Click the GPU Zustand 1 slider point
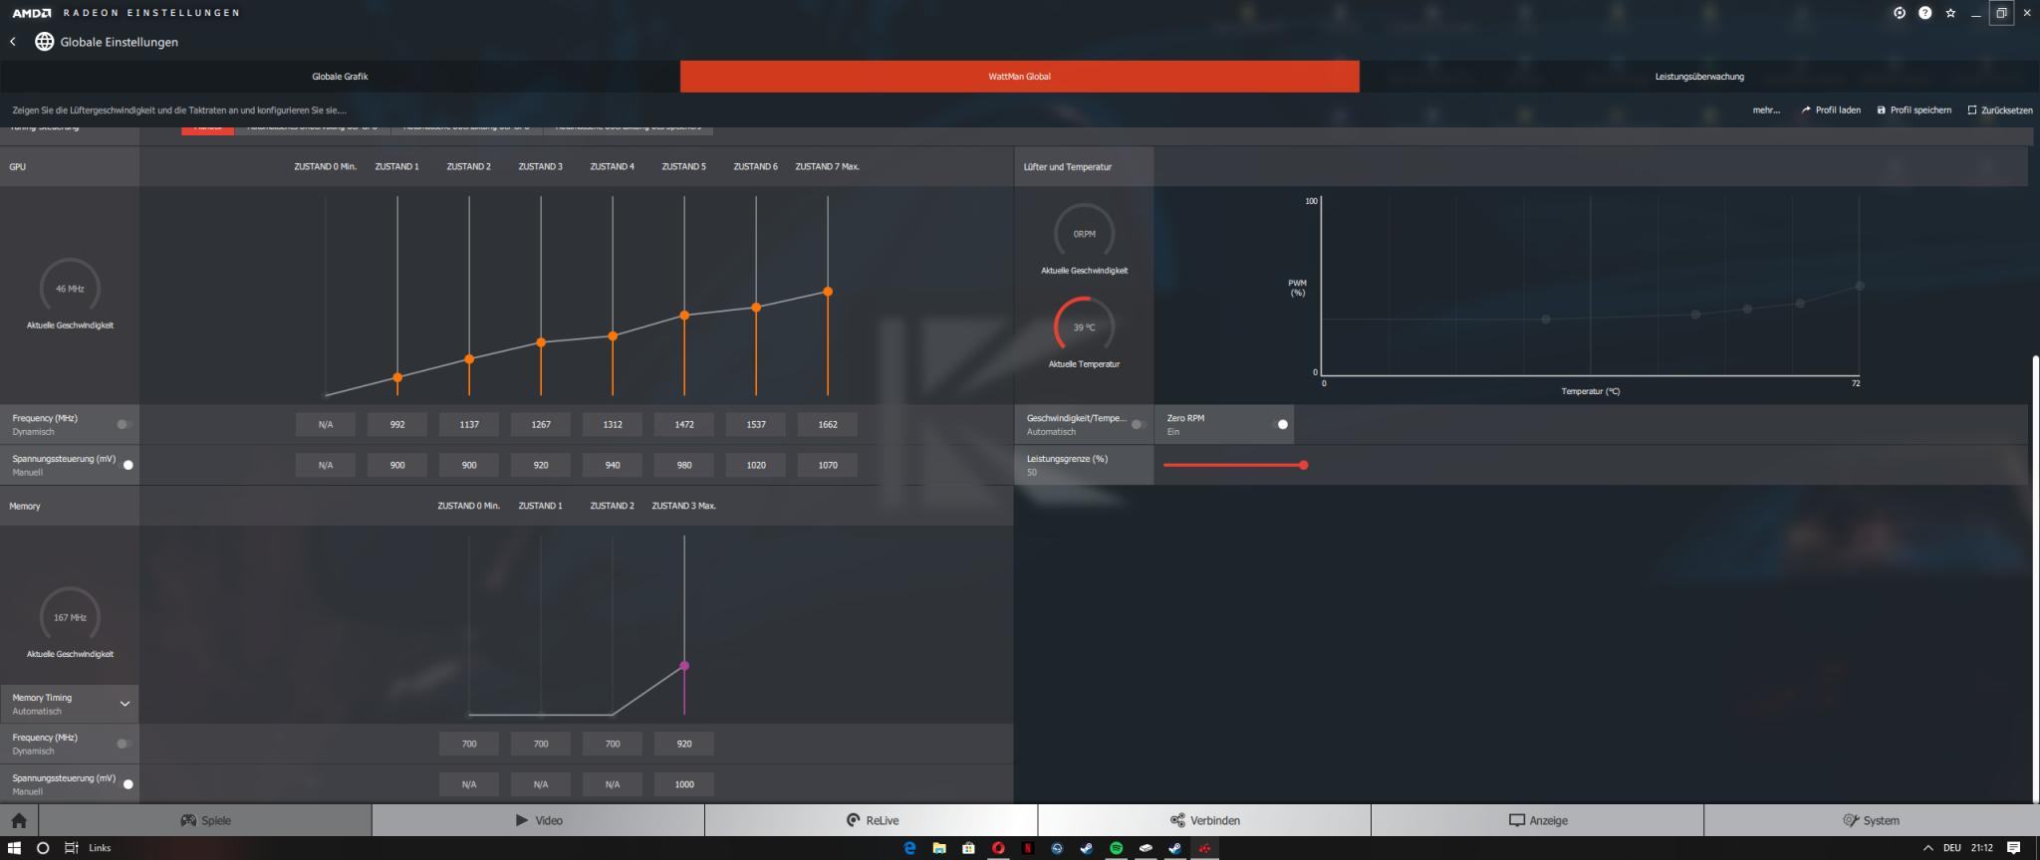The image size is (2040, 860). 397,377
